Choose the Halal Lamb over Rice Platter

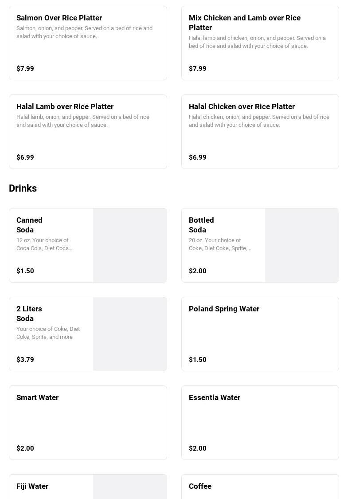click(88, 132)
